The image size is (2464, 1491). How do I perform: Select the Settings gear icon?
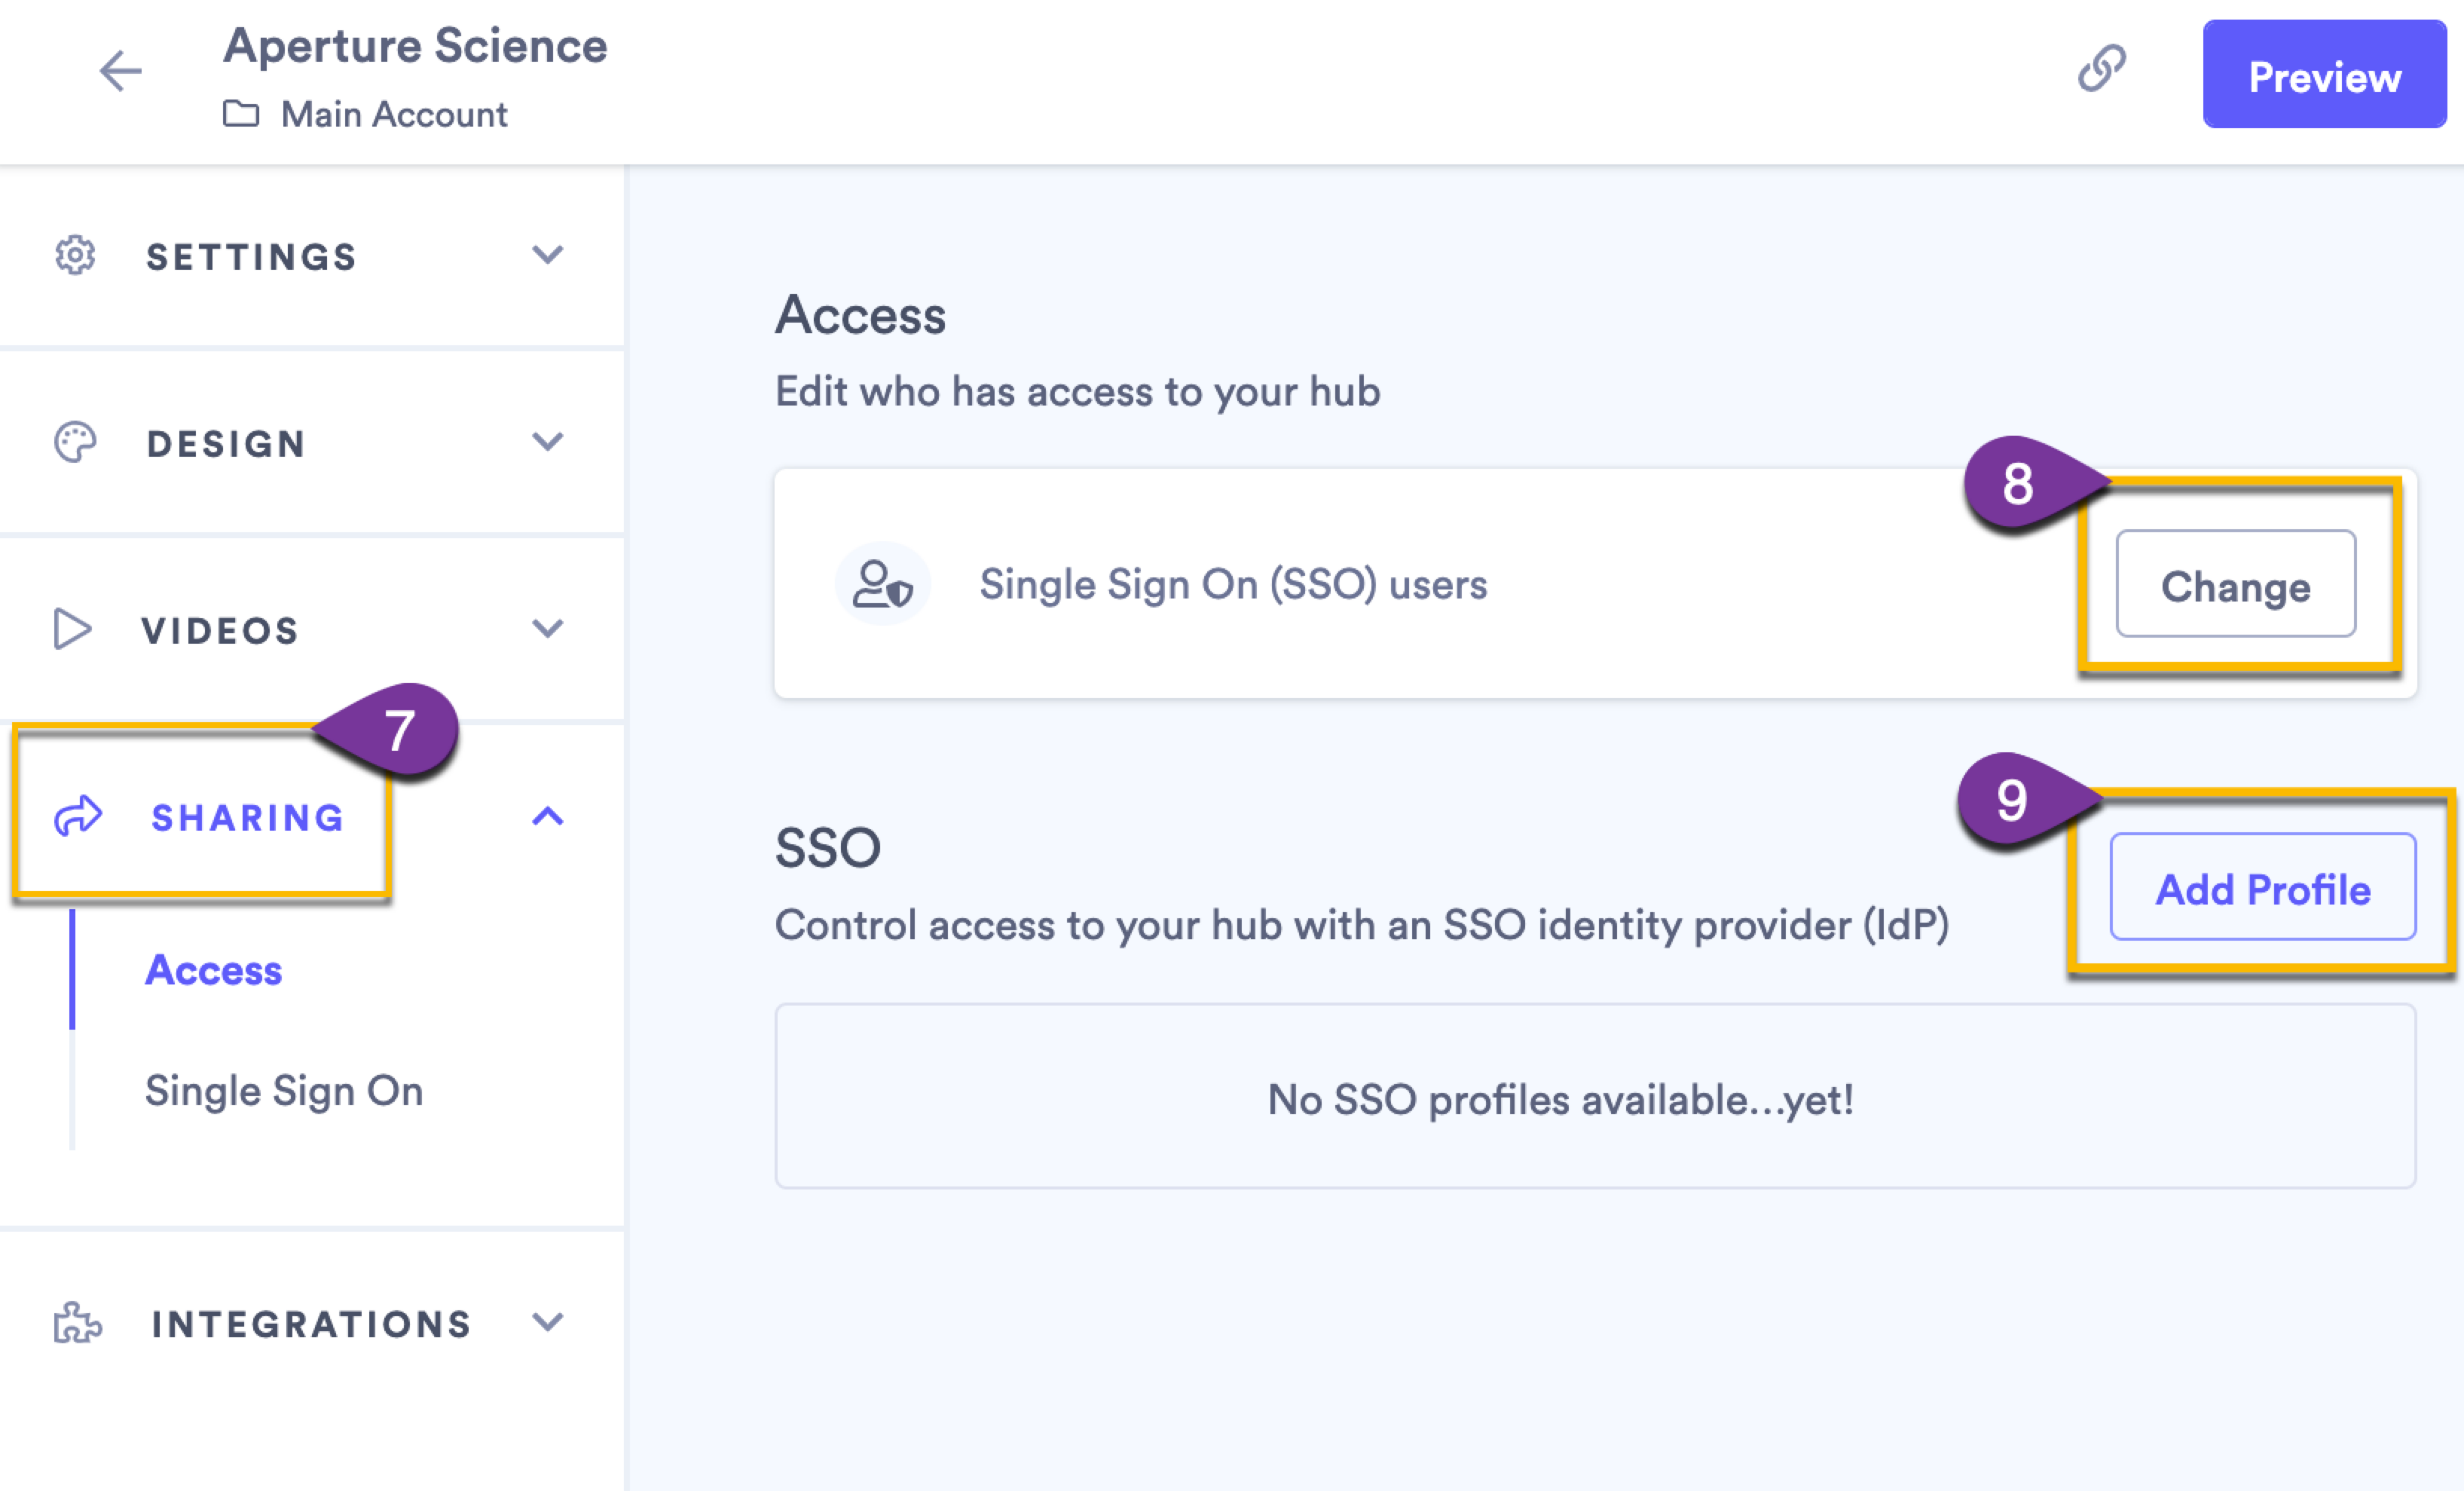(x=74, y=256)
